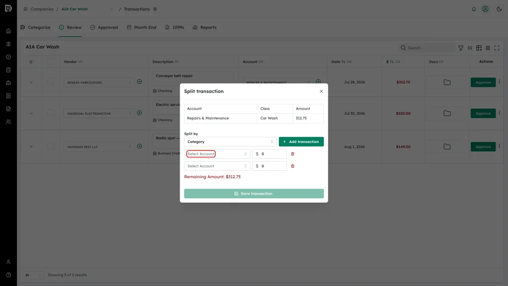
Task: Select all rows header checkbox
Action: click(x=50, y=62)
